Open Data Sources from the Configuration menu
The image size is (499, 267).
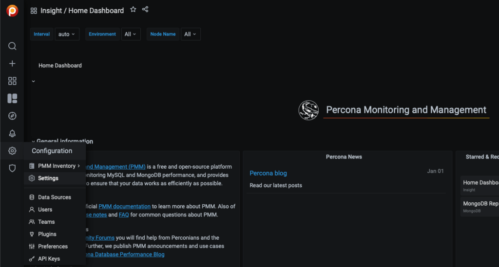click(x=54, y=197)
